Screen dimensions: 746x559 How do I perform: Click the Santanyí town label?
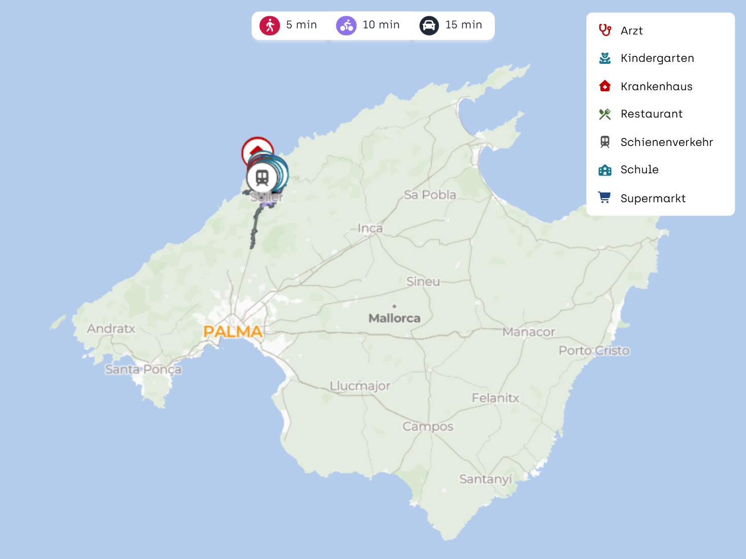coord(486,479)
